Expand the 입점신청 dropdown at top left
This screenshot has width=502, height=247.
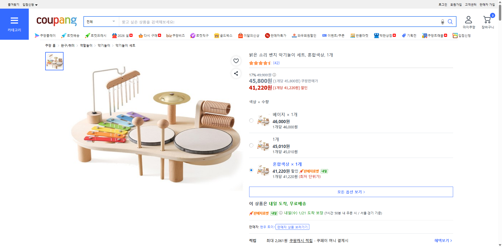pos(29,4)
